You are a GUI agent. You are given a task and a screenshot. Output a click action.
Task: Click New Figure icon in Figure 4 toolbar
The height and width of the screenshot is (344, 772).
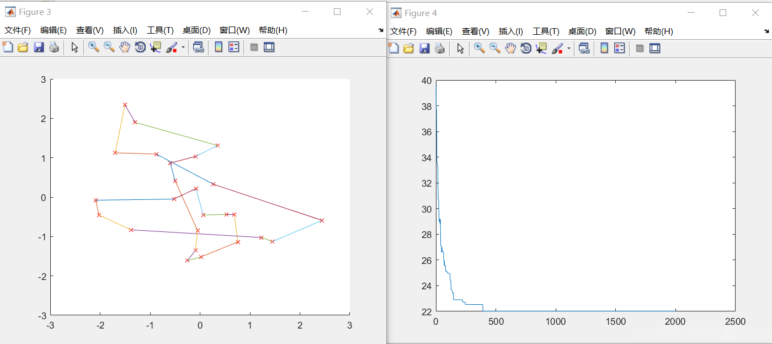tap(393, 49)
